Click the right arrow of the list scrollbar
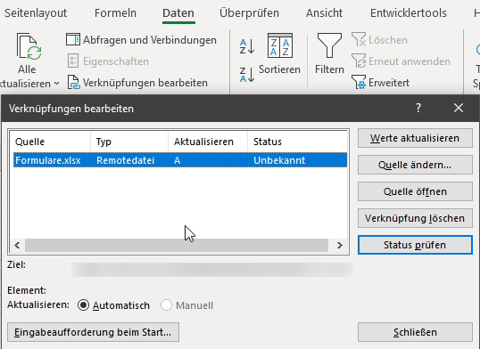Image resolution: width=480 pixels, height=349 pixels. point(339,245)
